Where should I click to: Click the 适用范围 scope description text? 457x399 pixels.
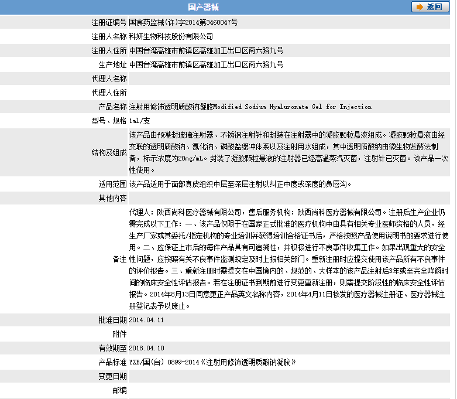[240, 184]
